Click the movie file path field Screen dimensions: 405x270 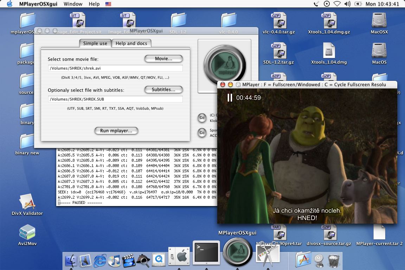point(115,68)
